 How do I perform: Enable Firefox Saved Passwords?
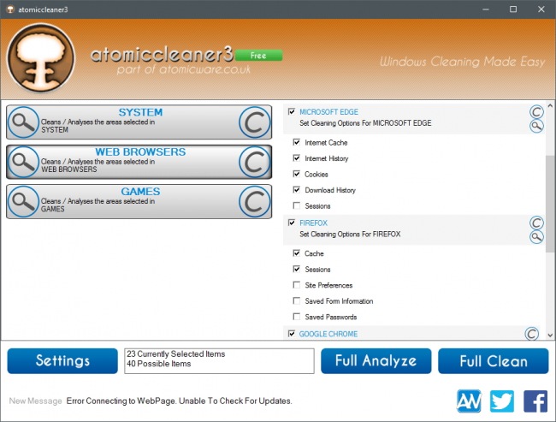[297, 317]
